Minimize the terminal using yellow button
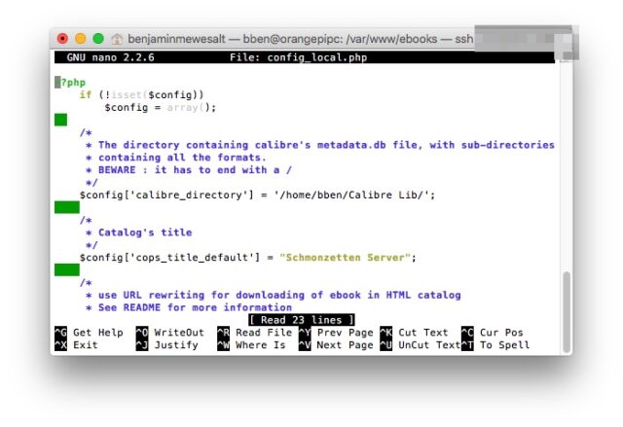 coord(80,39)
